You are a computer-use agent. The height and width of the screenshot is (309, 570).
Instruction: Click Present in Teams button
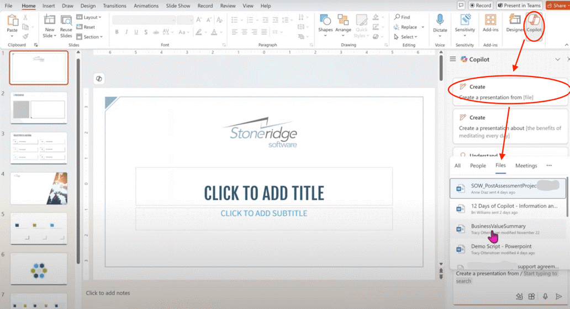[519, 6]
